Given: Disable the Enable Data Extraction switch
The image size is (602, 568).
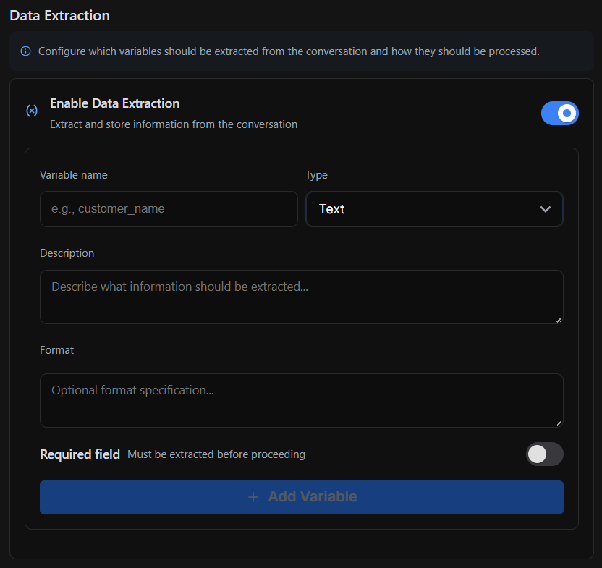Looking at the screenshot, I should click(x=559, y=114).
